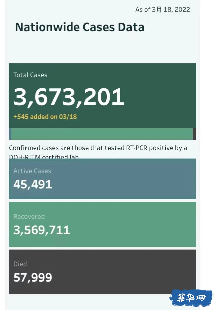Click the +545 added on 03/18 text

click(45, 117)
